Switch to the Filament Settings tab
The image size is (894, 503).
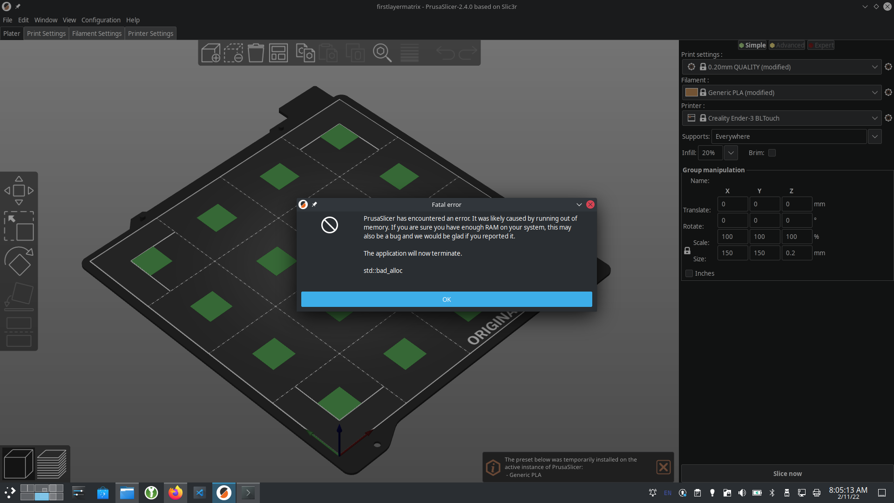97,34
